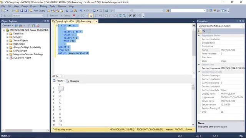Increase indent of selected lines
246x138 pixels.
[x=135, y=15]
